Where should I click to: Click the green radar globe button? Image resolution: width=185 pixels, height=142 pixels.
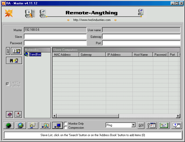tap(8, 125)
